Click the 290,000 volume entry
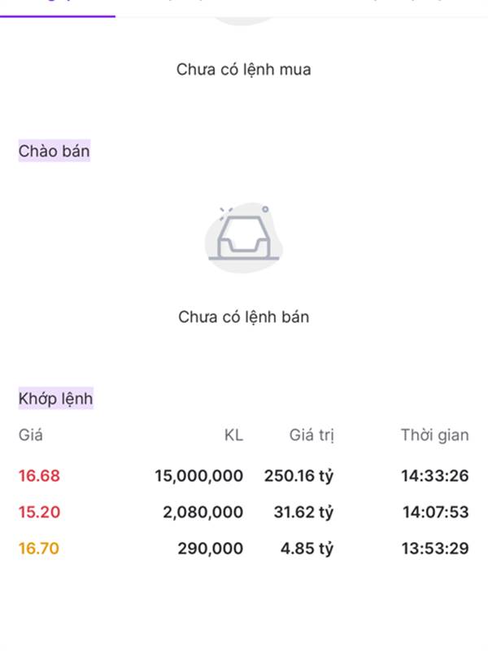This screenshot has width=488, height=651. tap(210, 549)
